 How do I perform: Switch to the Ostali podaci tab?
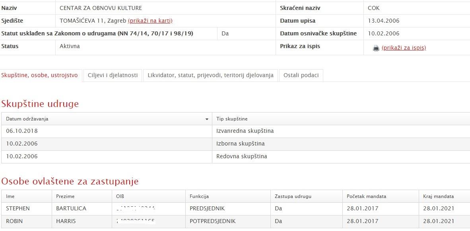301,75
